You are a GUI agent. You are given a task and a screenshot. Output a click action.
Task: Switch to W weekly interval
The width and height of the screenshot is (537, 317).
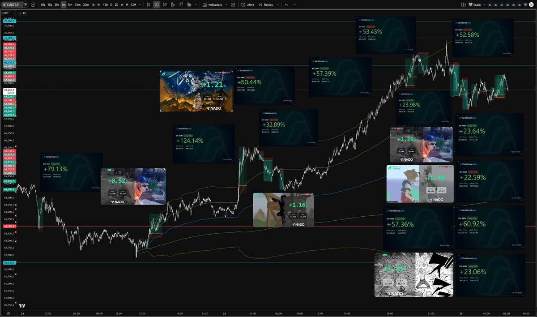click(x=122, y=4)
